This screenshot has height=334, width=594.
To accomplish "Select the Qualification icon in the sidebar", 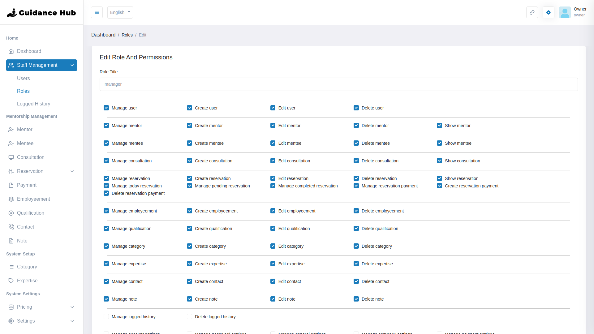I will point(11,213).
